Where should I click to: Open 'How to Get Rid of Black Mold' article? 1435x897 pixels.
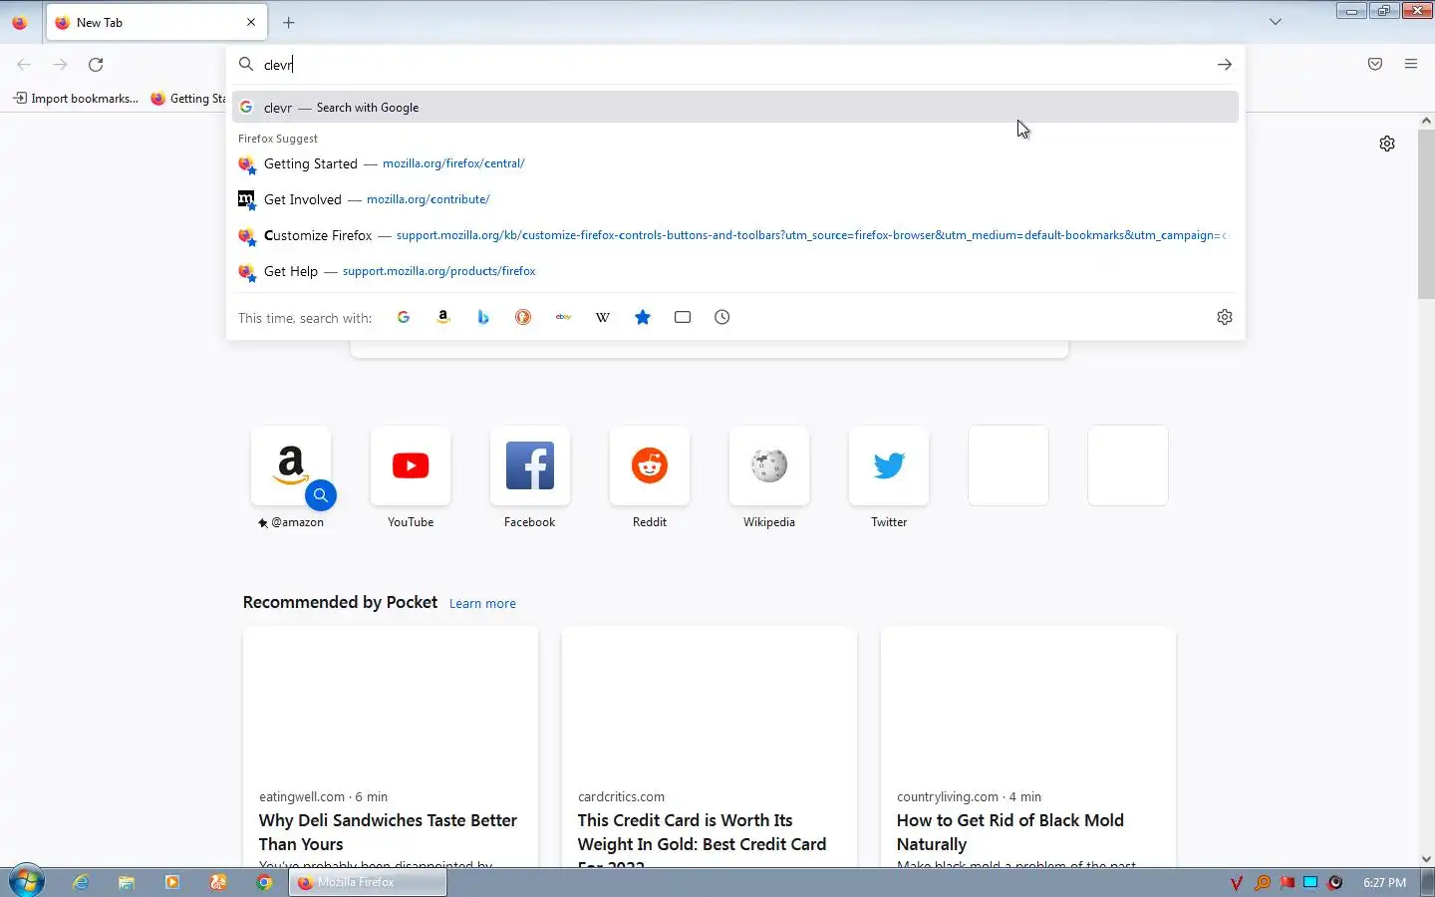point(1028,747)
